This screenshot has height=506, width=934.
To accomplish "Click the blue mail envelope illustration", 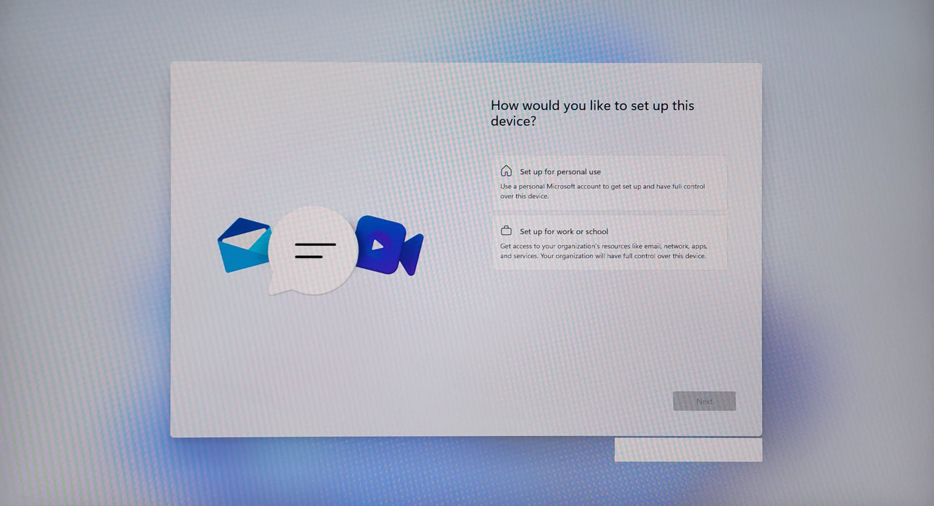I will (x=245, y=246).
